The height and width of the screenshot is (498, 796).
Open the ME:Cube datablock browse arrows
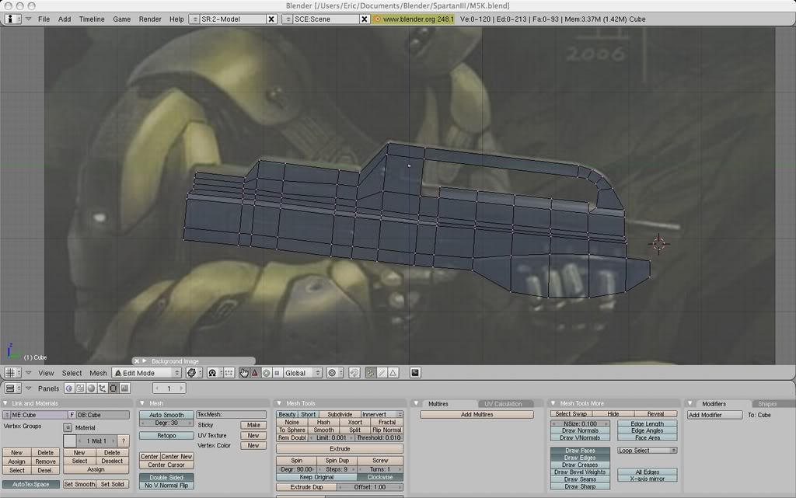[6, 415]
